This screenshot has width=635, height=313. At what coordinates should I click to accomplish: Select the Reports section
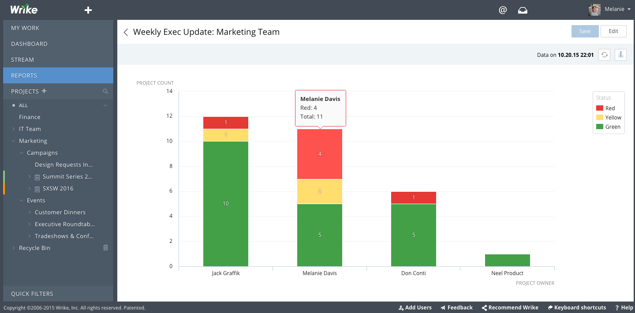[x=58, y=75]
